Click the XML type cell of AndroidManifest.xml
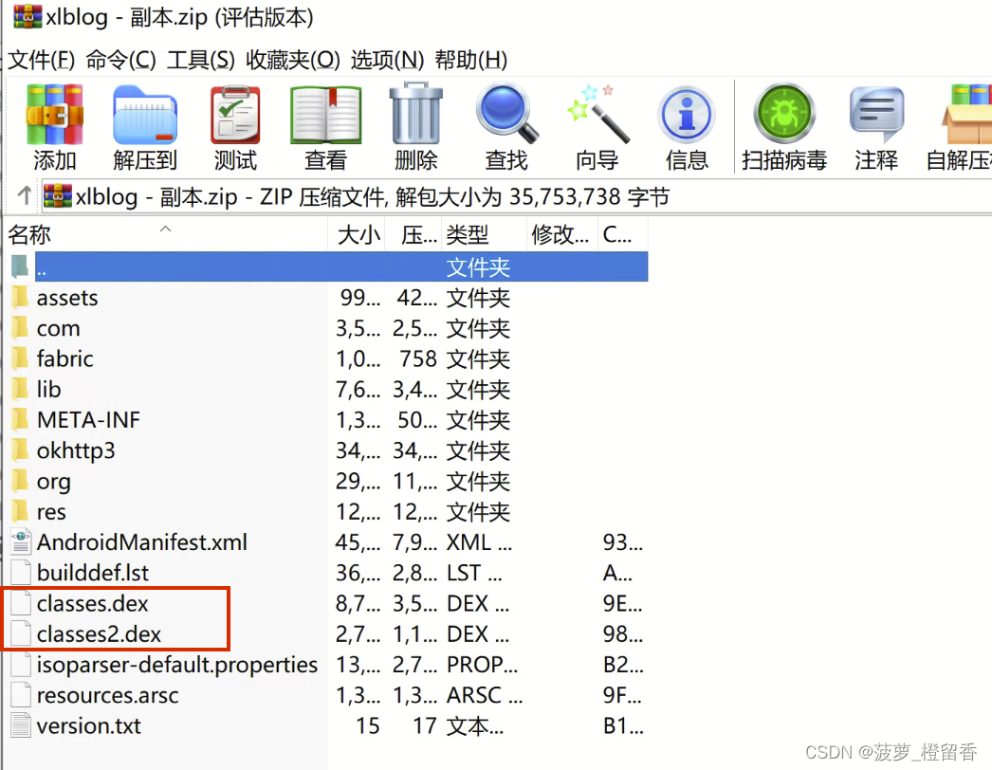Image resolution: width=992 pixels, height=770 pixels. [479, 542]
